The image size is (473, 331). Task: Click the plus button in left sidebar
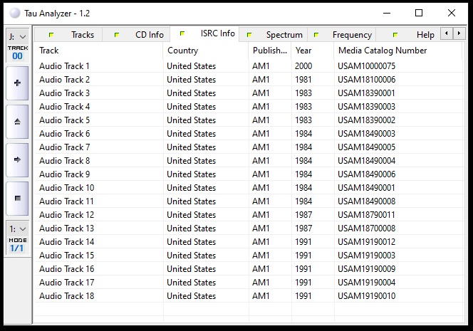coord(17,83)
